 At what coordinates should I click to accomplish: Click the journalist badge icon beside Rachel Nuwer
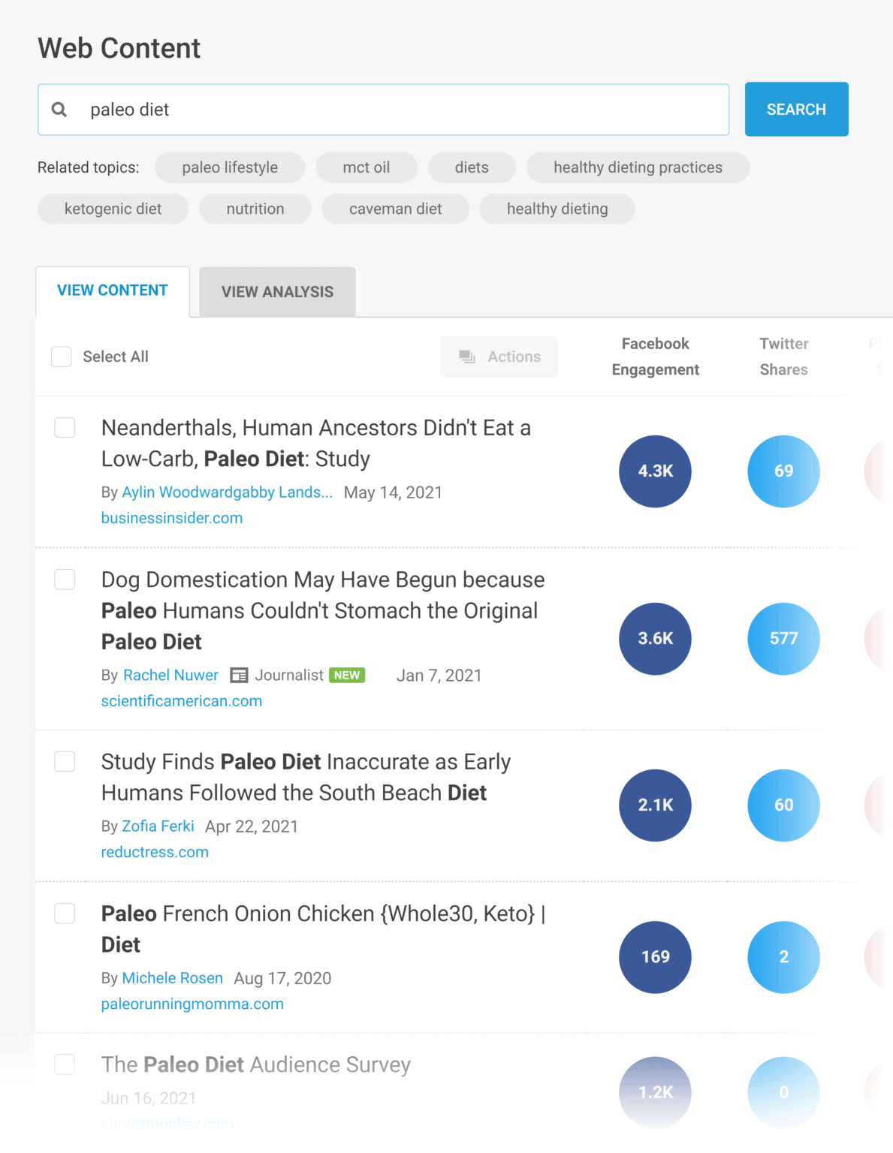click(x=239, y=675)
